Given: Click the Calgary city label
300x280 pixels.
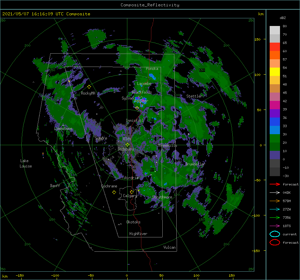Looking at the screenshot, I should point(130,196).
